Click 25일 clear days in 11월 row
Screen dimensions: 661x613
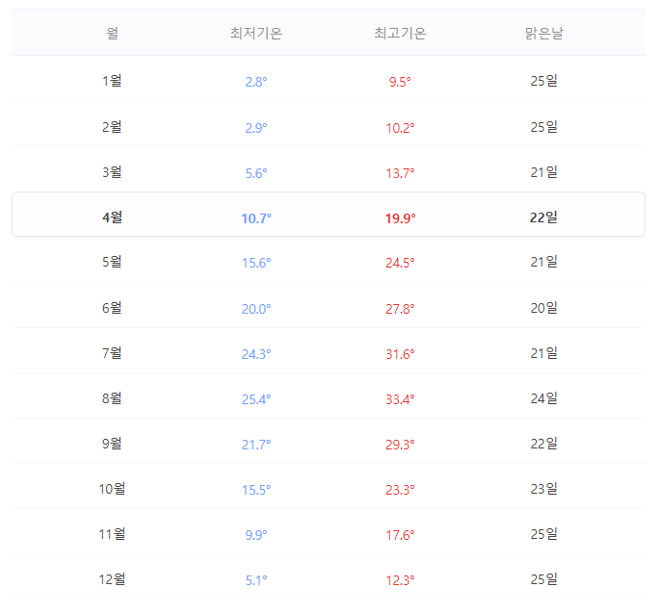tap(543, 534)
